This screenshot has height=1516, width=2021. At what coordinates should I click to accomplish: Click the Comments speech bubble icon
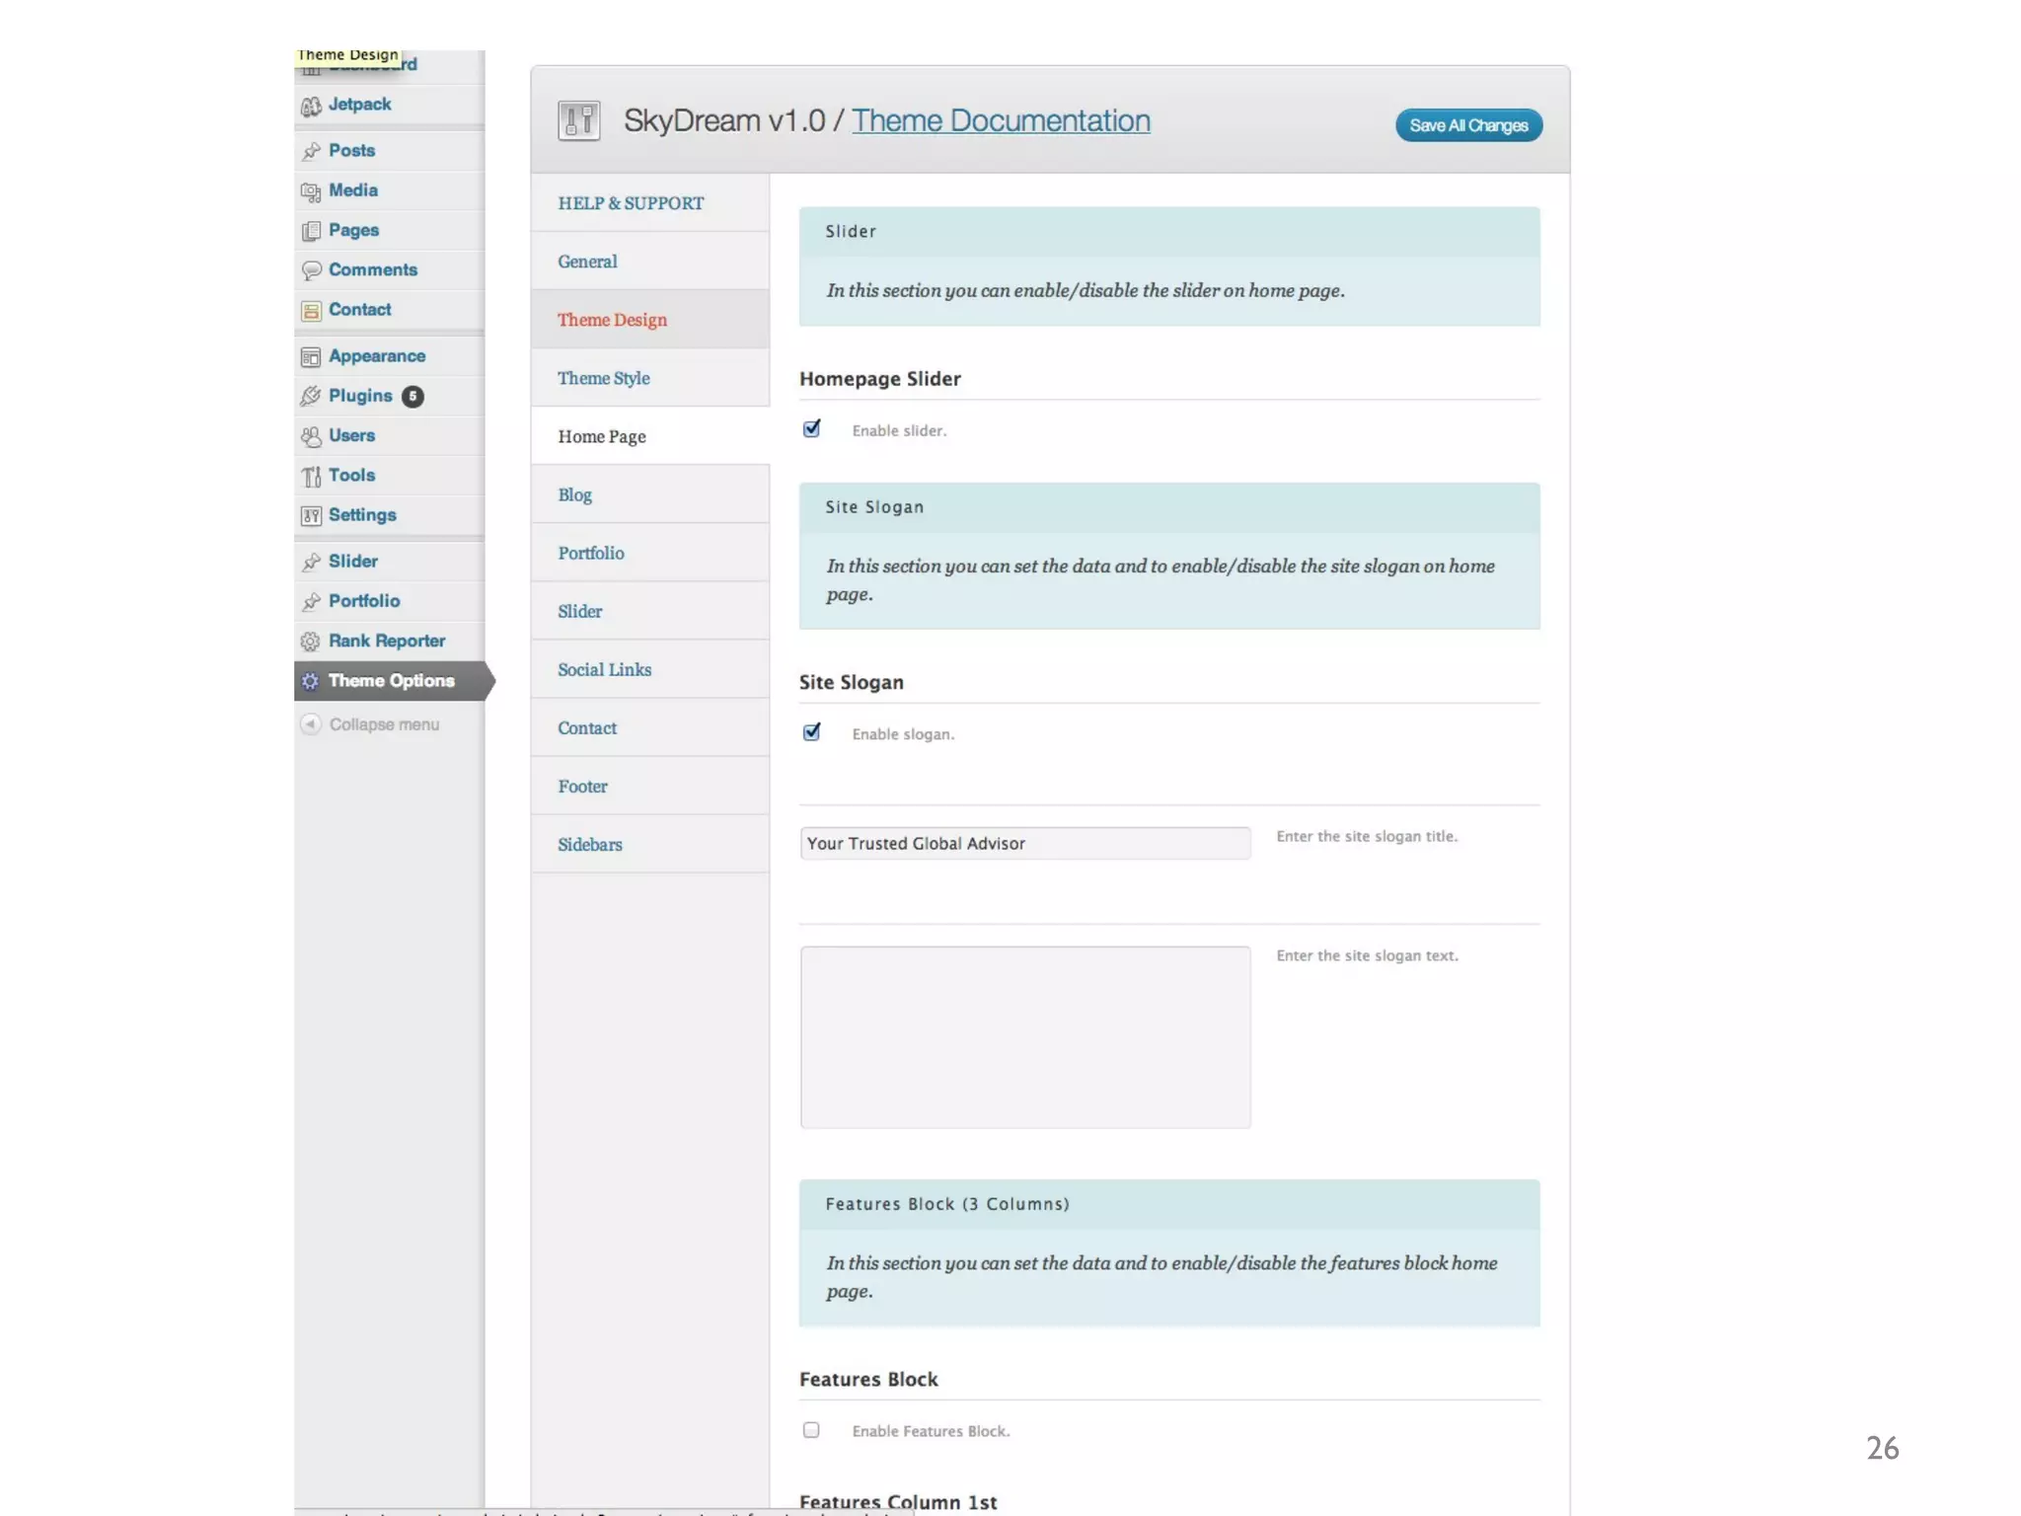[311, 270]
